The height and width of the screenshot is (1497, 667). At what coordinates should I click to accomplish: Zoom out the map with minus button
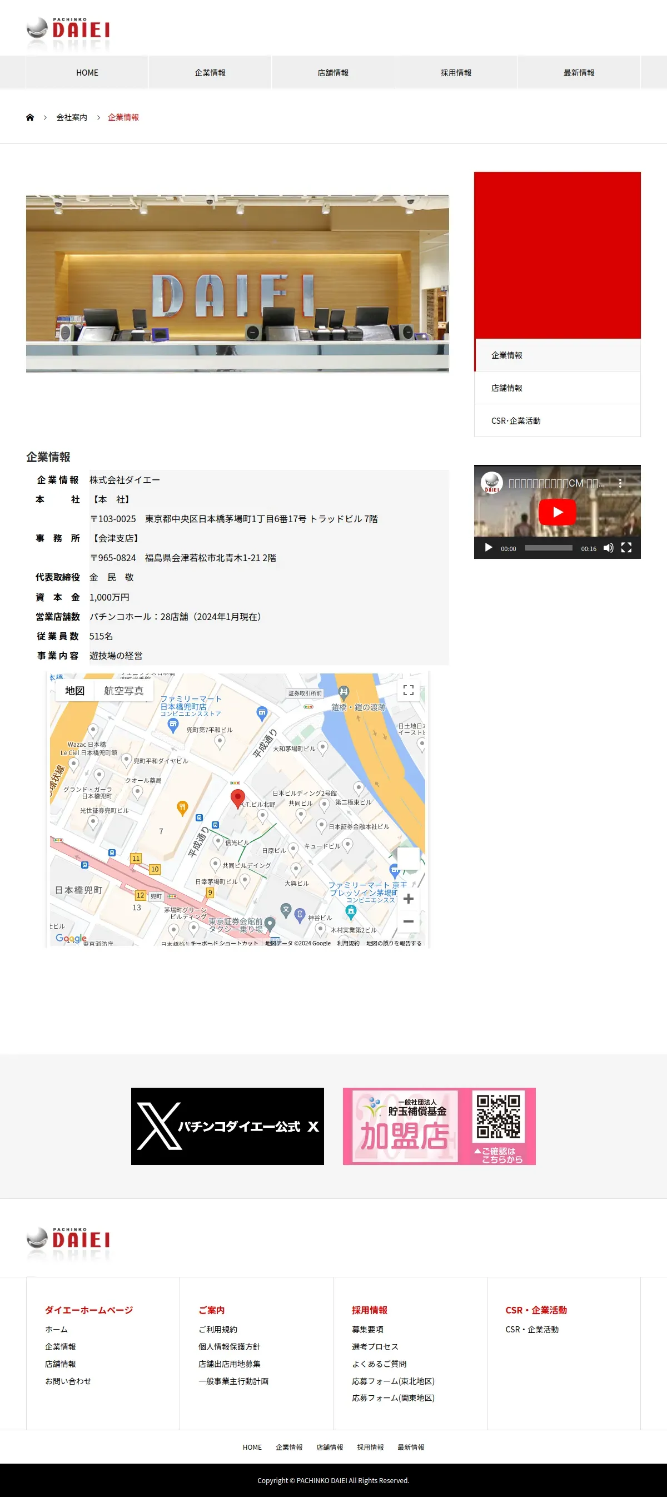409,921
